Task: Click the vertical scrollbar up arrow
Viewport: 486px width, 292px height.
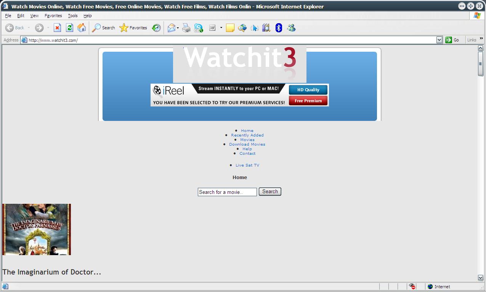Action: coord(481,48)
